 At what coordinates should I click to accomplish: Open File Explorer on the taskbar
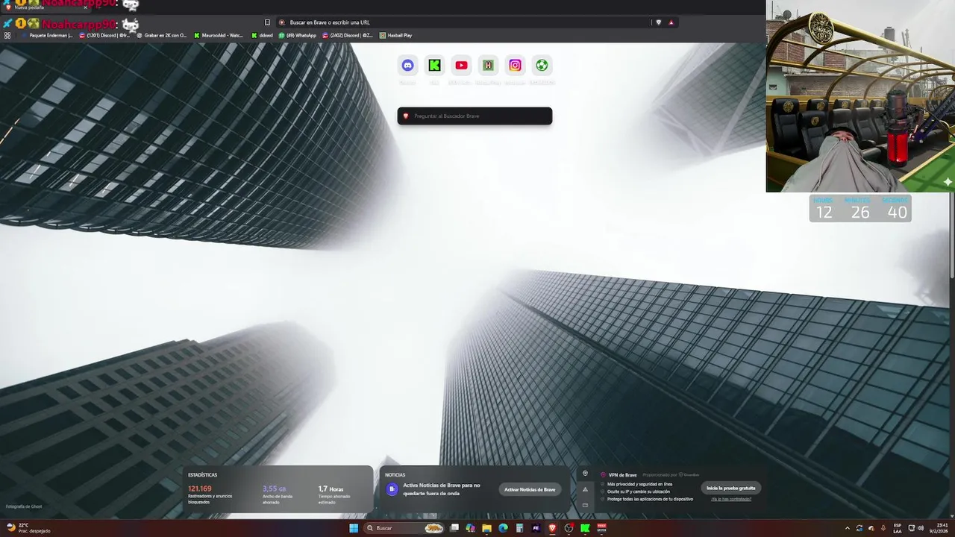click(486, 528)
